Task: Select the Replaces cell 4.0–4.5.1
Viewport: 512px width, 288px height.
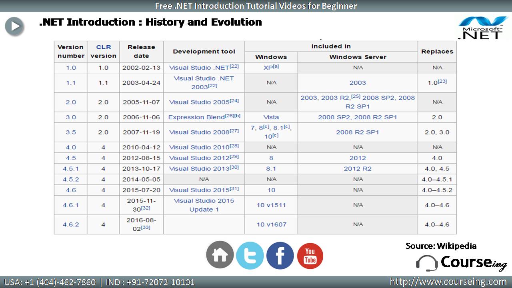Action: click(x=437, y=180)
